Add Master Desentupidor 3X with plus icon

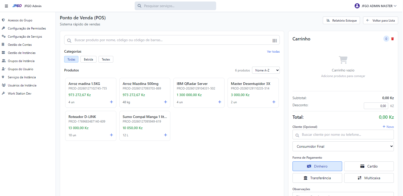[274, 102]
